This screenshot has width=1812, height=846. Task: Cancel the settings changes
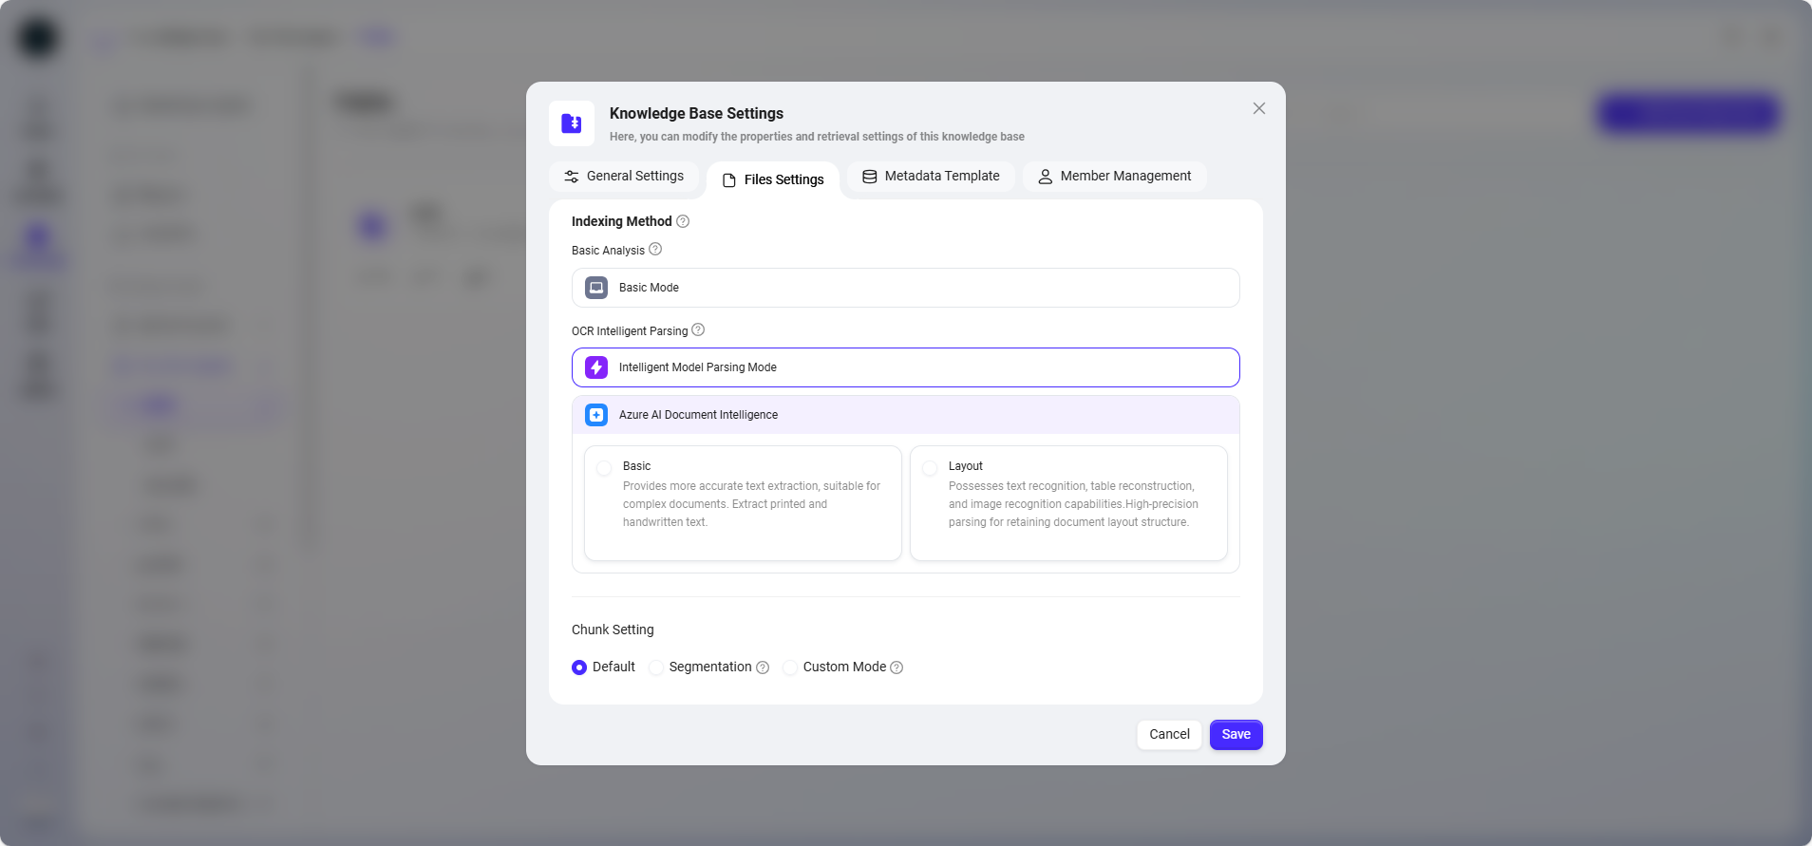(1169, 735)
